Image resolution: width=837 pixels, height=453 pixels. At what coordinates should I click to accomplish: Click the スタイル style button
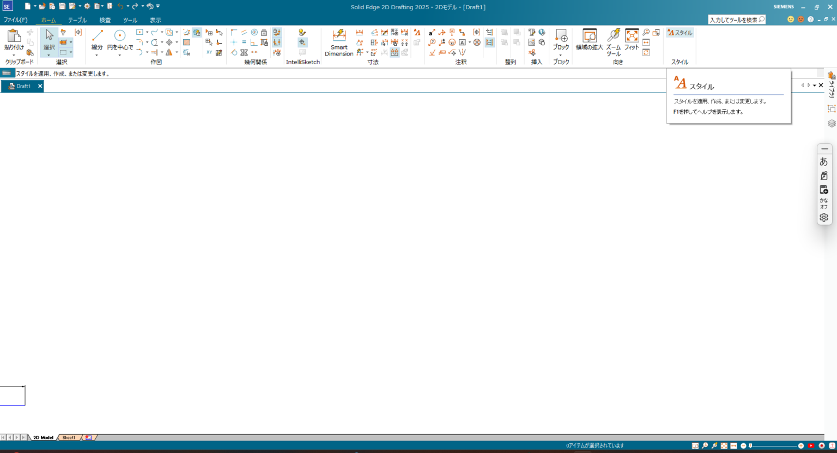(680, 33)
